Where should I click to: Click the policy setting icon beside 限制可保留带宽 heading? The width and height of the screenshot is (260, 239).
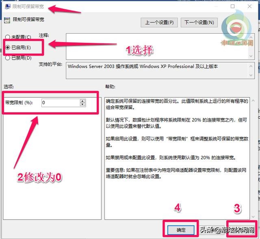[7, 20]
